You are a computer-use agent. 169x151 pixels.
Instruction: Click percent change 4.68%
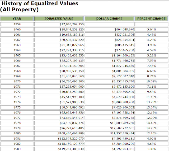coord(152,144)
